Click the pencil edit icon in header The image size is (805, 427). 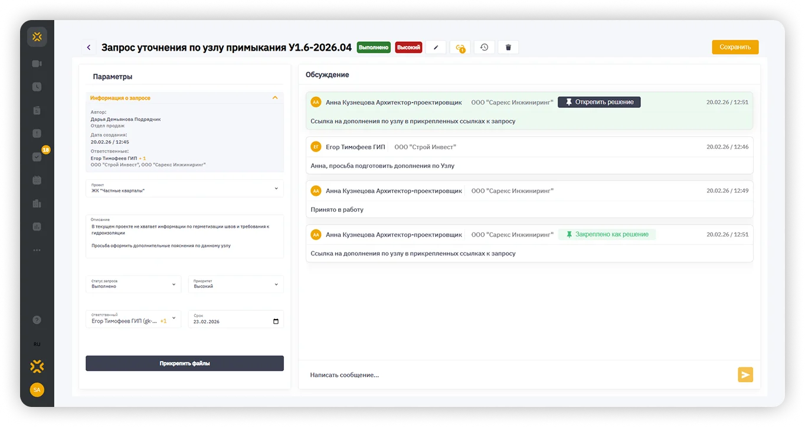pyautogui.click(x=436, y=47)
